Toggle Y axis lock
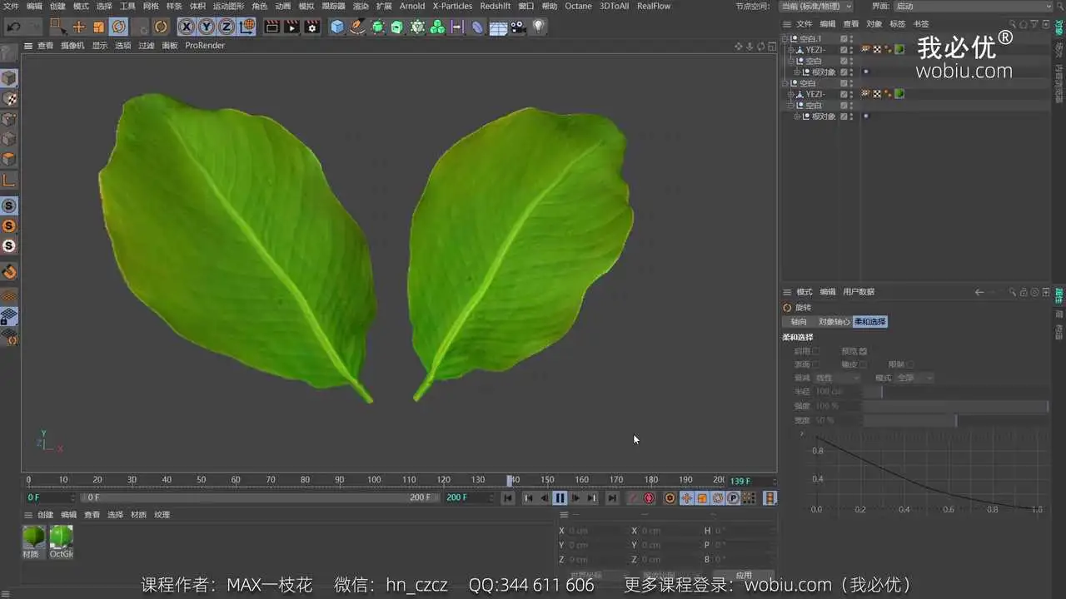 (x=207, y=27)
